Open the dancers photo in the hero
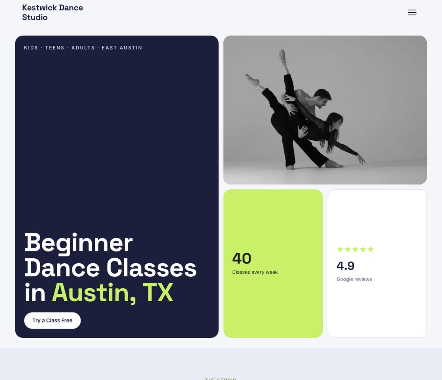Viewport: 442px width, 380px height. pyautogui.click(x=325, y=110)
